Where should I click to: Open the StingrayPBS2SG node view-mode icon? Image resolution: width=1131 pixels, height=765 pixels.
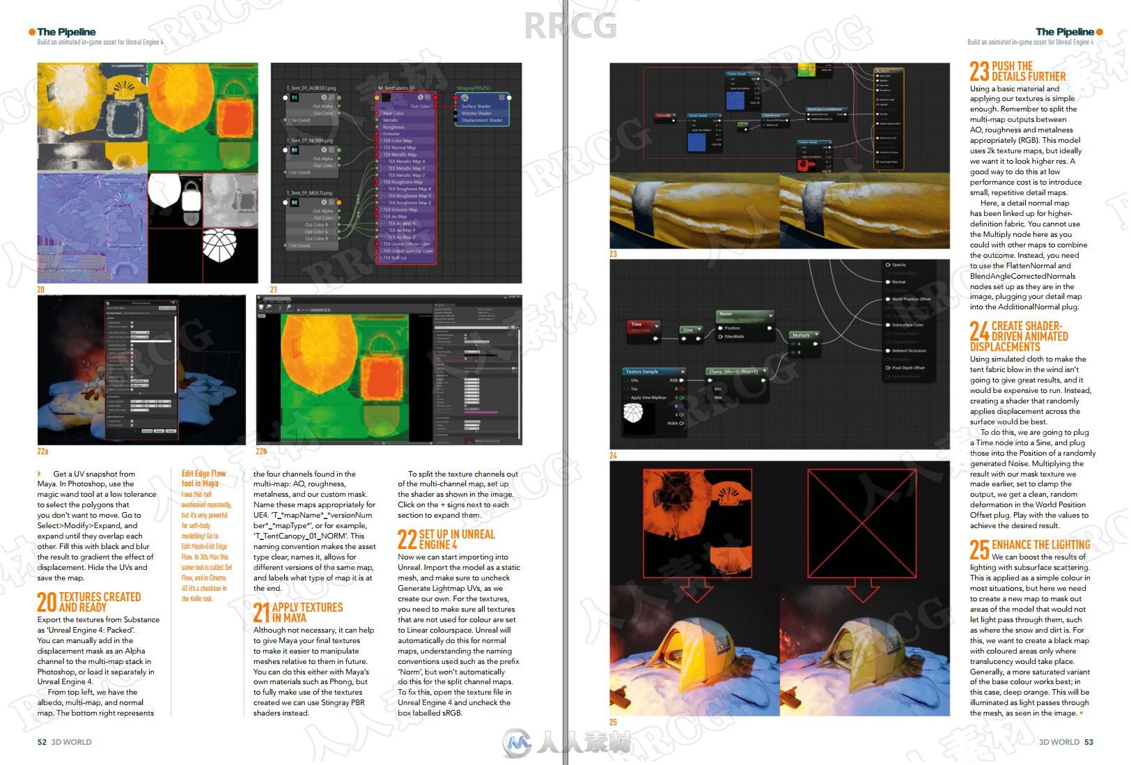pos(501,98)
